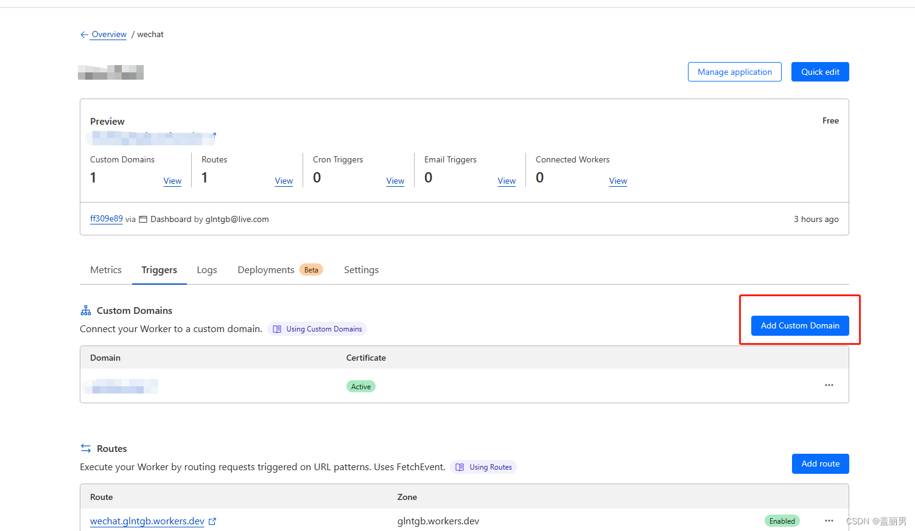Click the Zone column header

click(407, 497)
